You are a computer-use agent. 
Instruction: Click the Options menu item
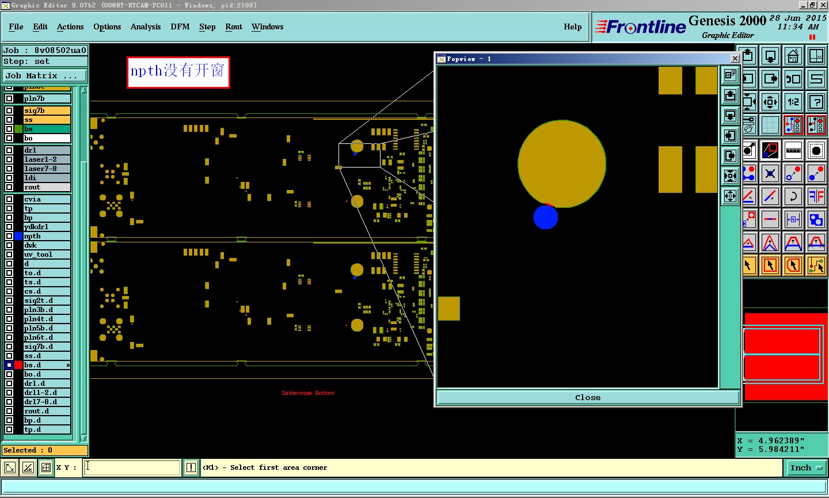pyautogui.click(x=107, y=26)
